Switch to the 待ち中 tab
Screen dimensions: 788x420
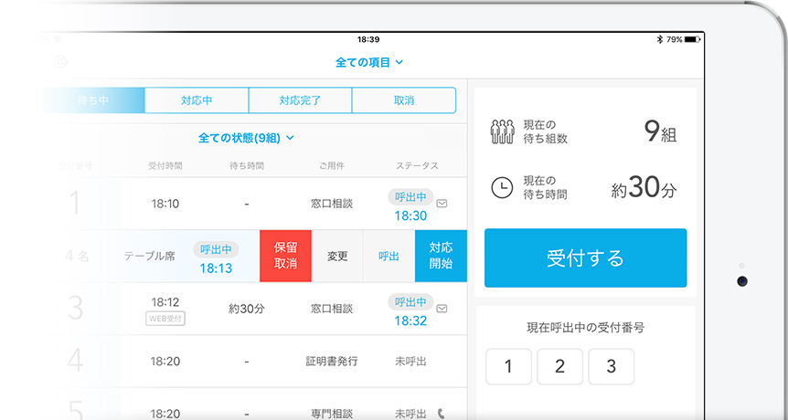[93, 100]
